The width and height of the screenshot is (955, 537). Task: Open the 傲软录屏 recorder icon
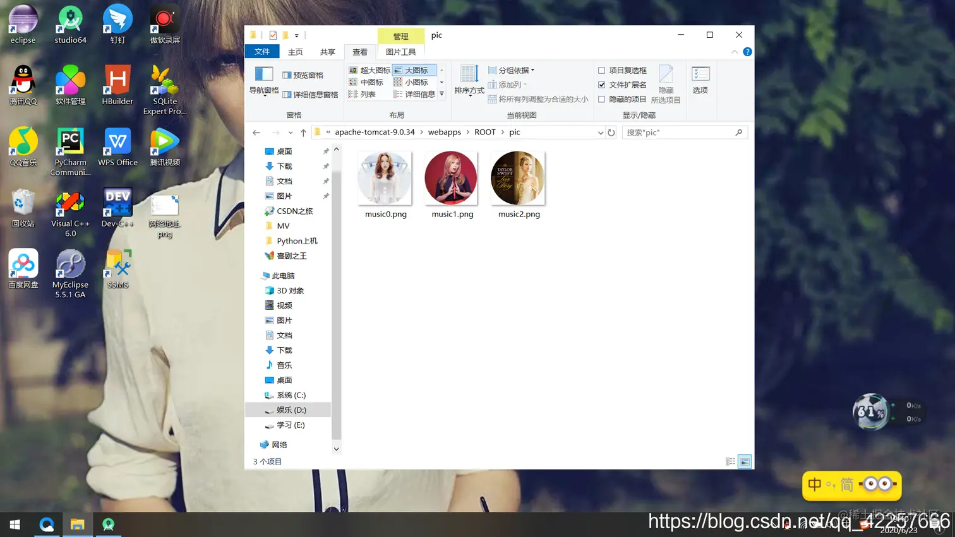pos(165,24)
